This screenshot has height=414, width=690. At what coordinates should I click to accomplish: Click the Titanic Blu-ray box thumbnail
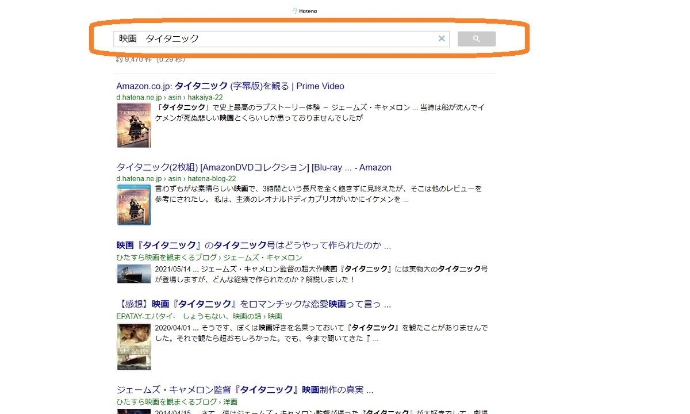pos(133,205)
